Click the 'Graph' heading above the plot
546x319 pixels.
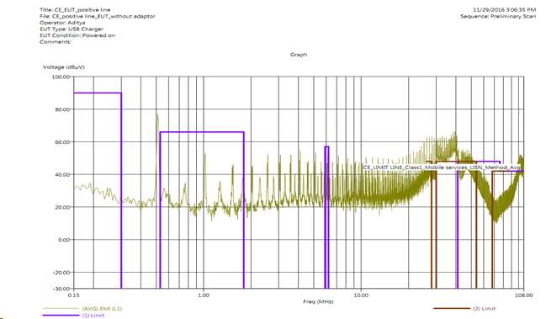point(299,55)
